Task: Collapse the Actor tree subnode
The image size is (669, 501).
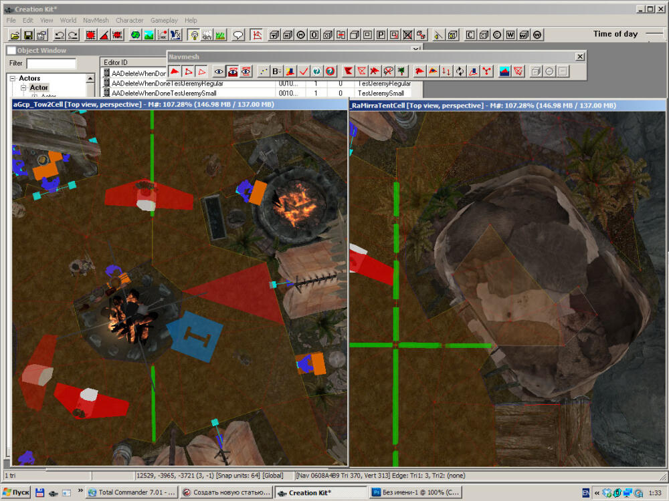Action: click(23, 88)
